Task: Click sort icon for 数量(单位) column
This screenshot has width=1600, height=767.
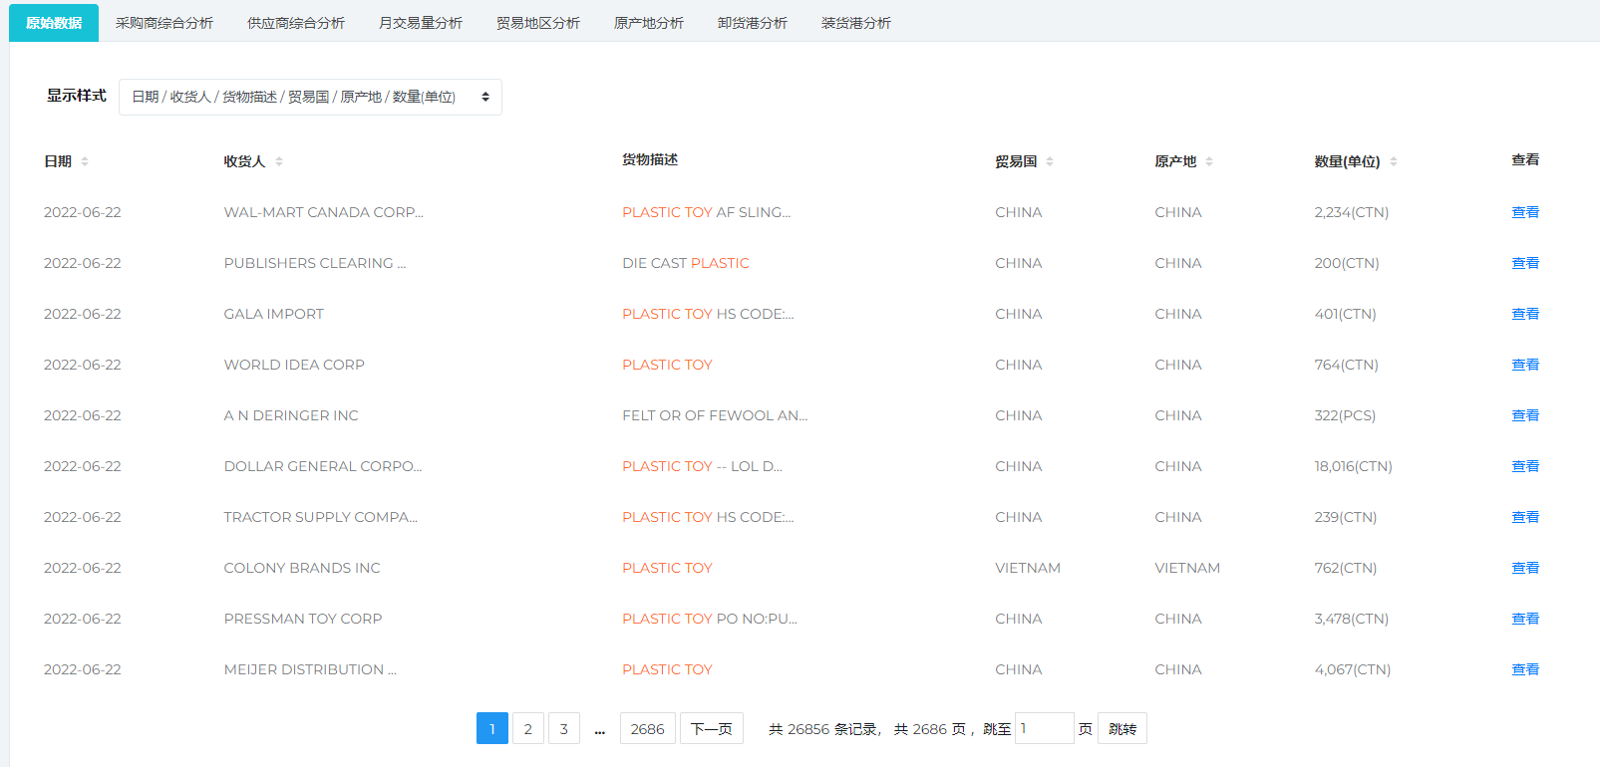Action: 1394,161
